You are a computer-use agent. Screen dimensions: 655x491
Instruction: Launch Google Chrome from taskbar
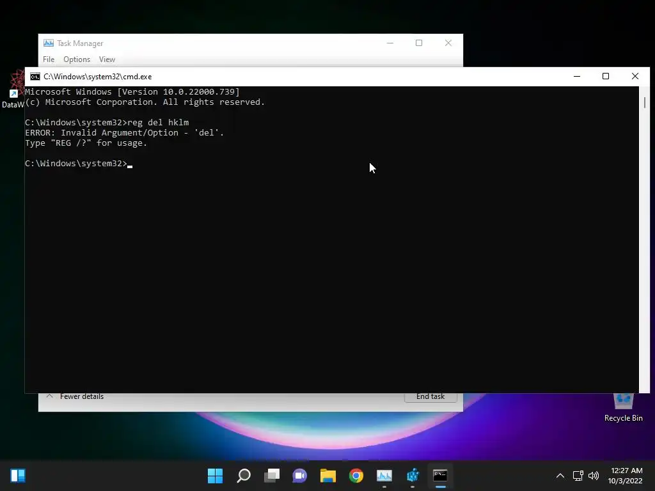pos(356,476)
